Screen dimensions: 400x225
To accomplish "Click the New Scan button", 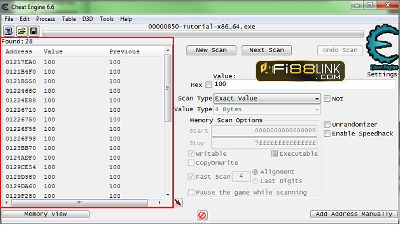I will [211, 50].
